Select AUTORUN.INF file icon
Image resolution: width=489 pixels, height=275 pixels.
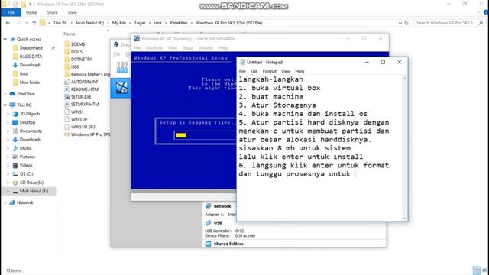(66, 82)
